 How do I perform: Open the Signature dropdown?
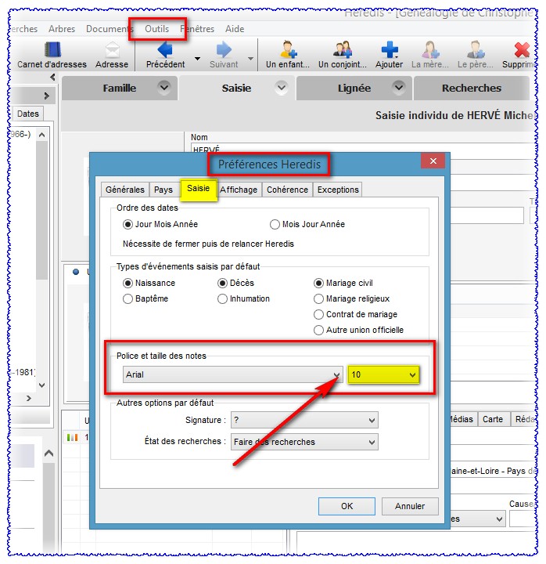coord(304,420)
